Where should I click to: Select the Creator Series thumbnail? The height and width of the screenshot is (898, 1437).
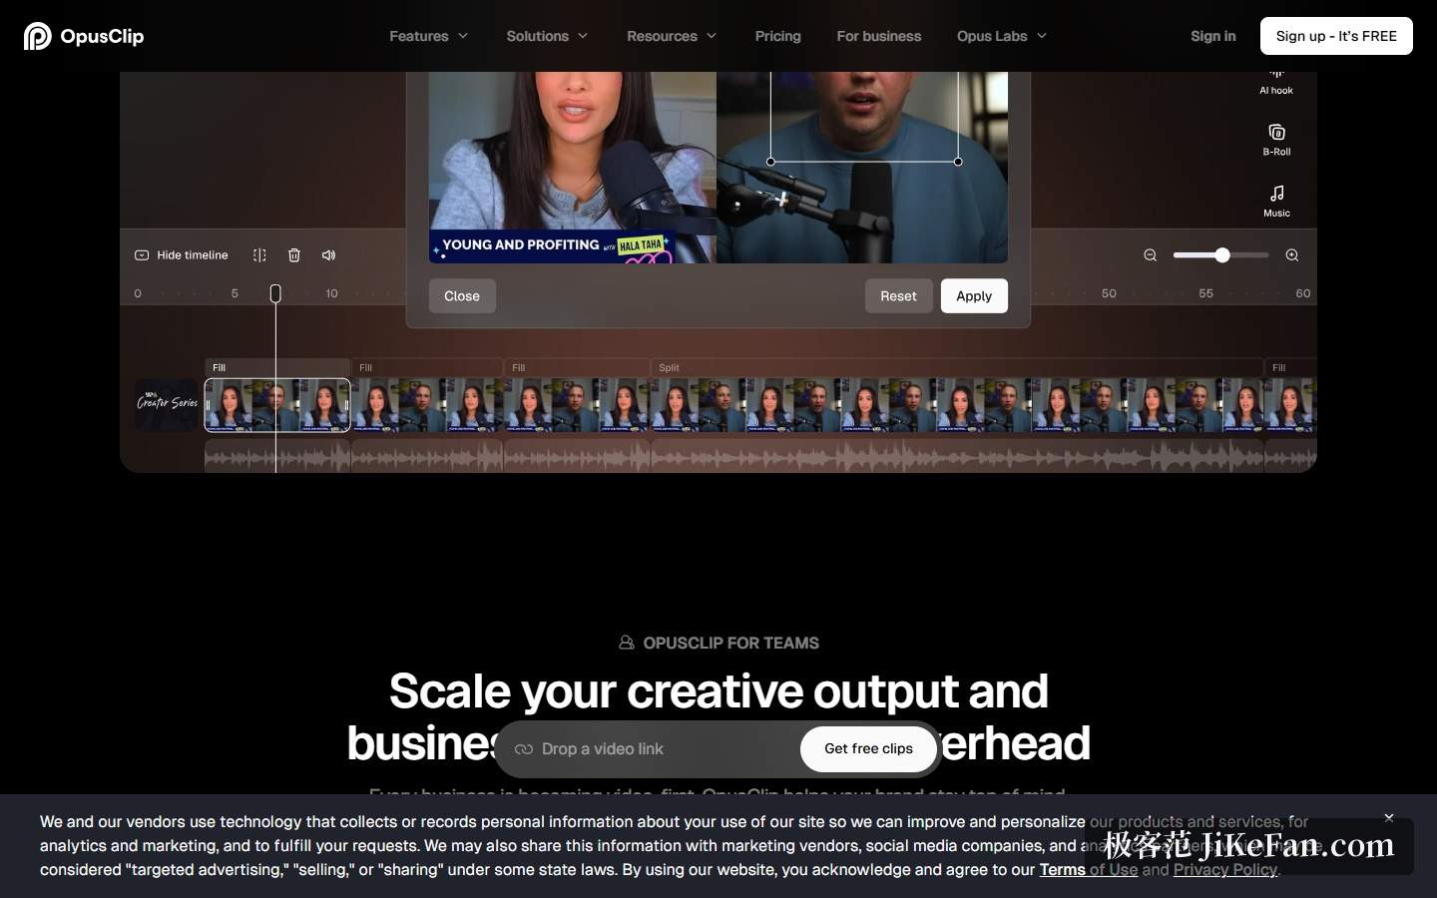167,404
